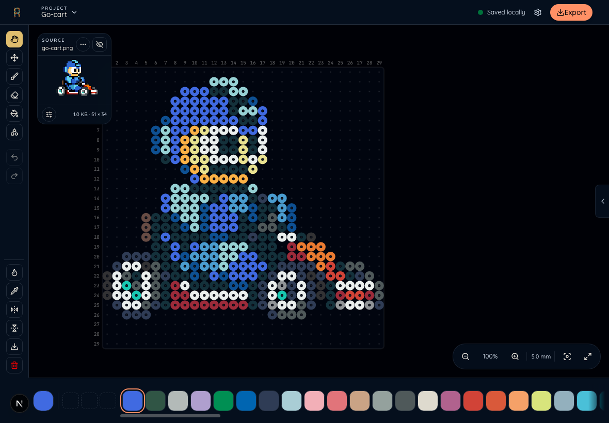Open settings gear near Saved locally
The image size is (609, 423).
click(x=538, y=12)
